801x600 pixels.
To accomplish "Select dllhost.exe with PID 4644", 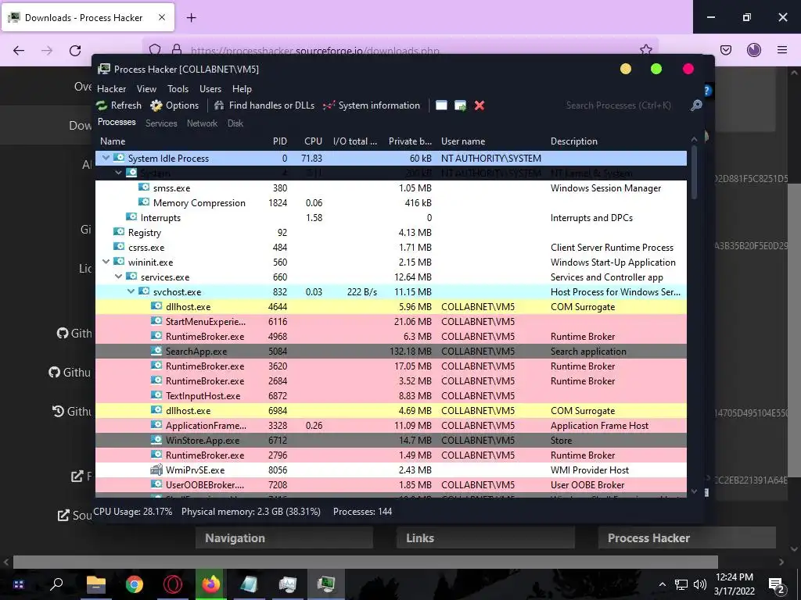I will (x=391, y=306).
